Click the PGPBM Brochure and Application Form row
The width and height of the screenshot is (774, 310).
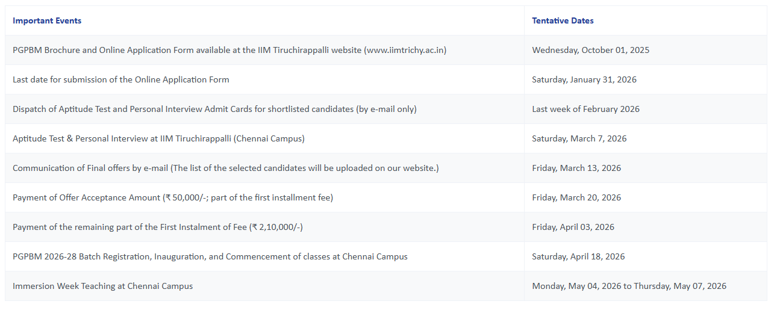(x=386, y=50)
